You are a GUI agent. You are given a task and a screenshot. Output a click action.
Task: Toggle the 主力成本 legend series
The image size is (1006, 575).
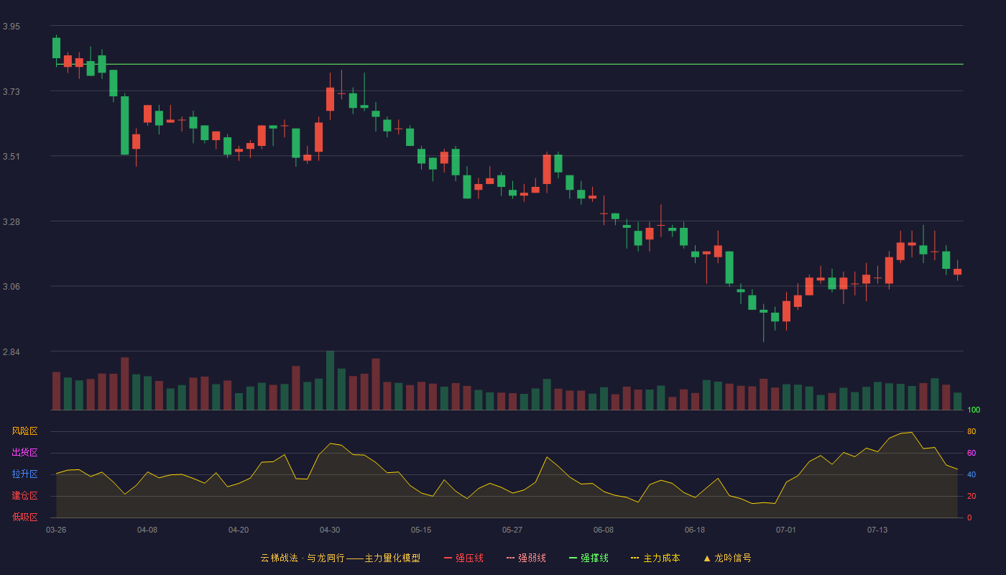point(655,558)
